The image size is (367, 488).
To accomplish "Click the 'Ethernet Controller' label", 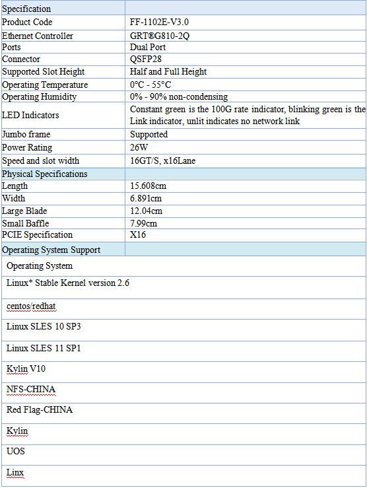I will pyautogui.click(x=38, y=36).
